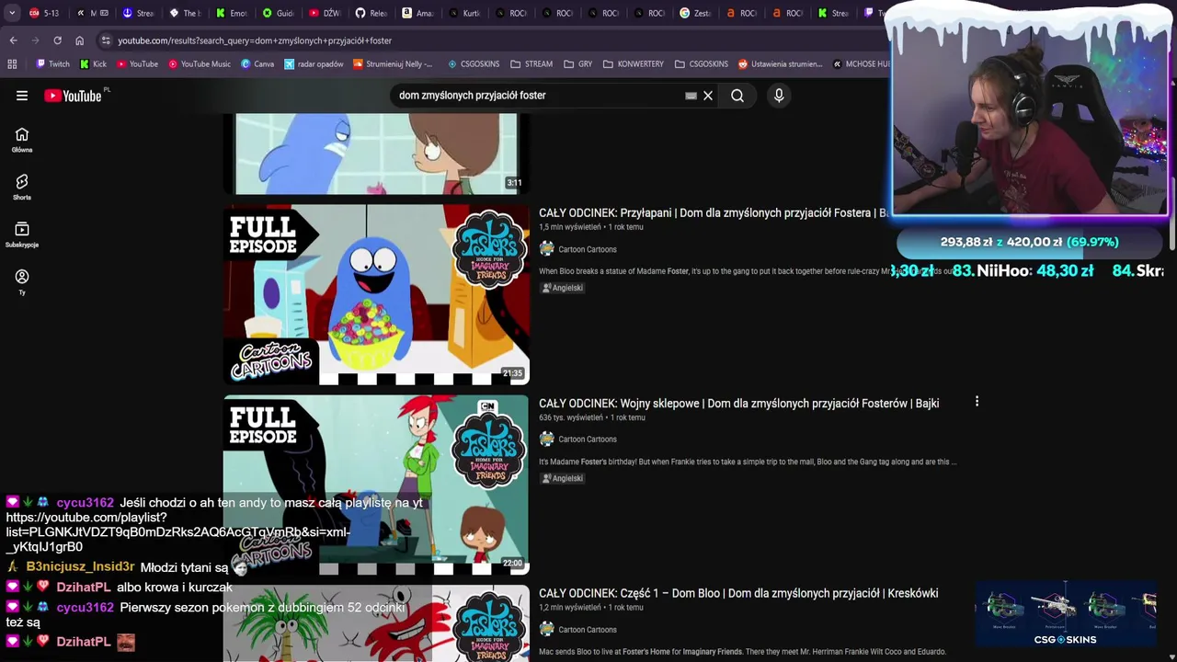The image size is (1177, 662).
Task: Click the CSGOSKINS banner overlay
Action: (x=1065, y=615)
